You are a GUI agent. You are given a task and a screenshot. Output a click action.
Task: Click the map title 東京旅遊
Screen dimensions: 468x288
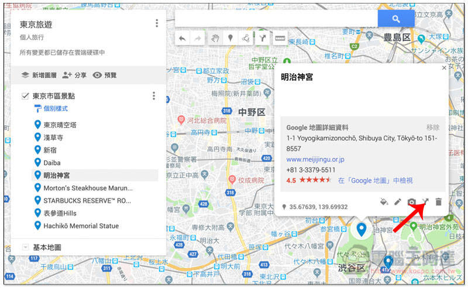[36, 25]
